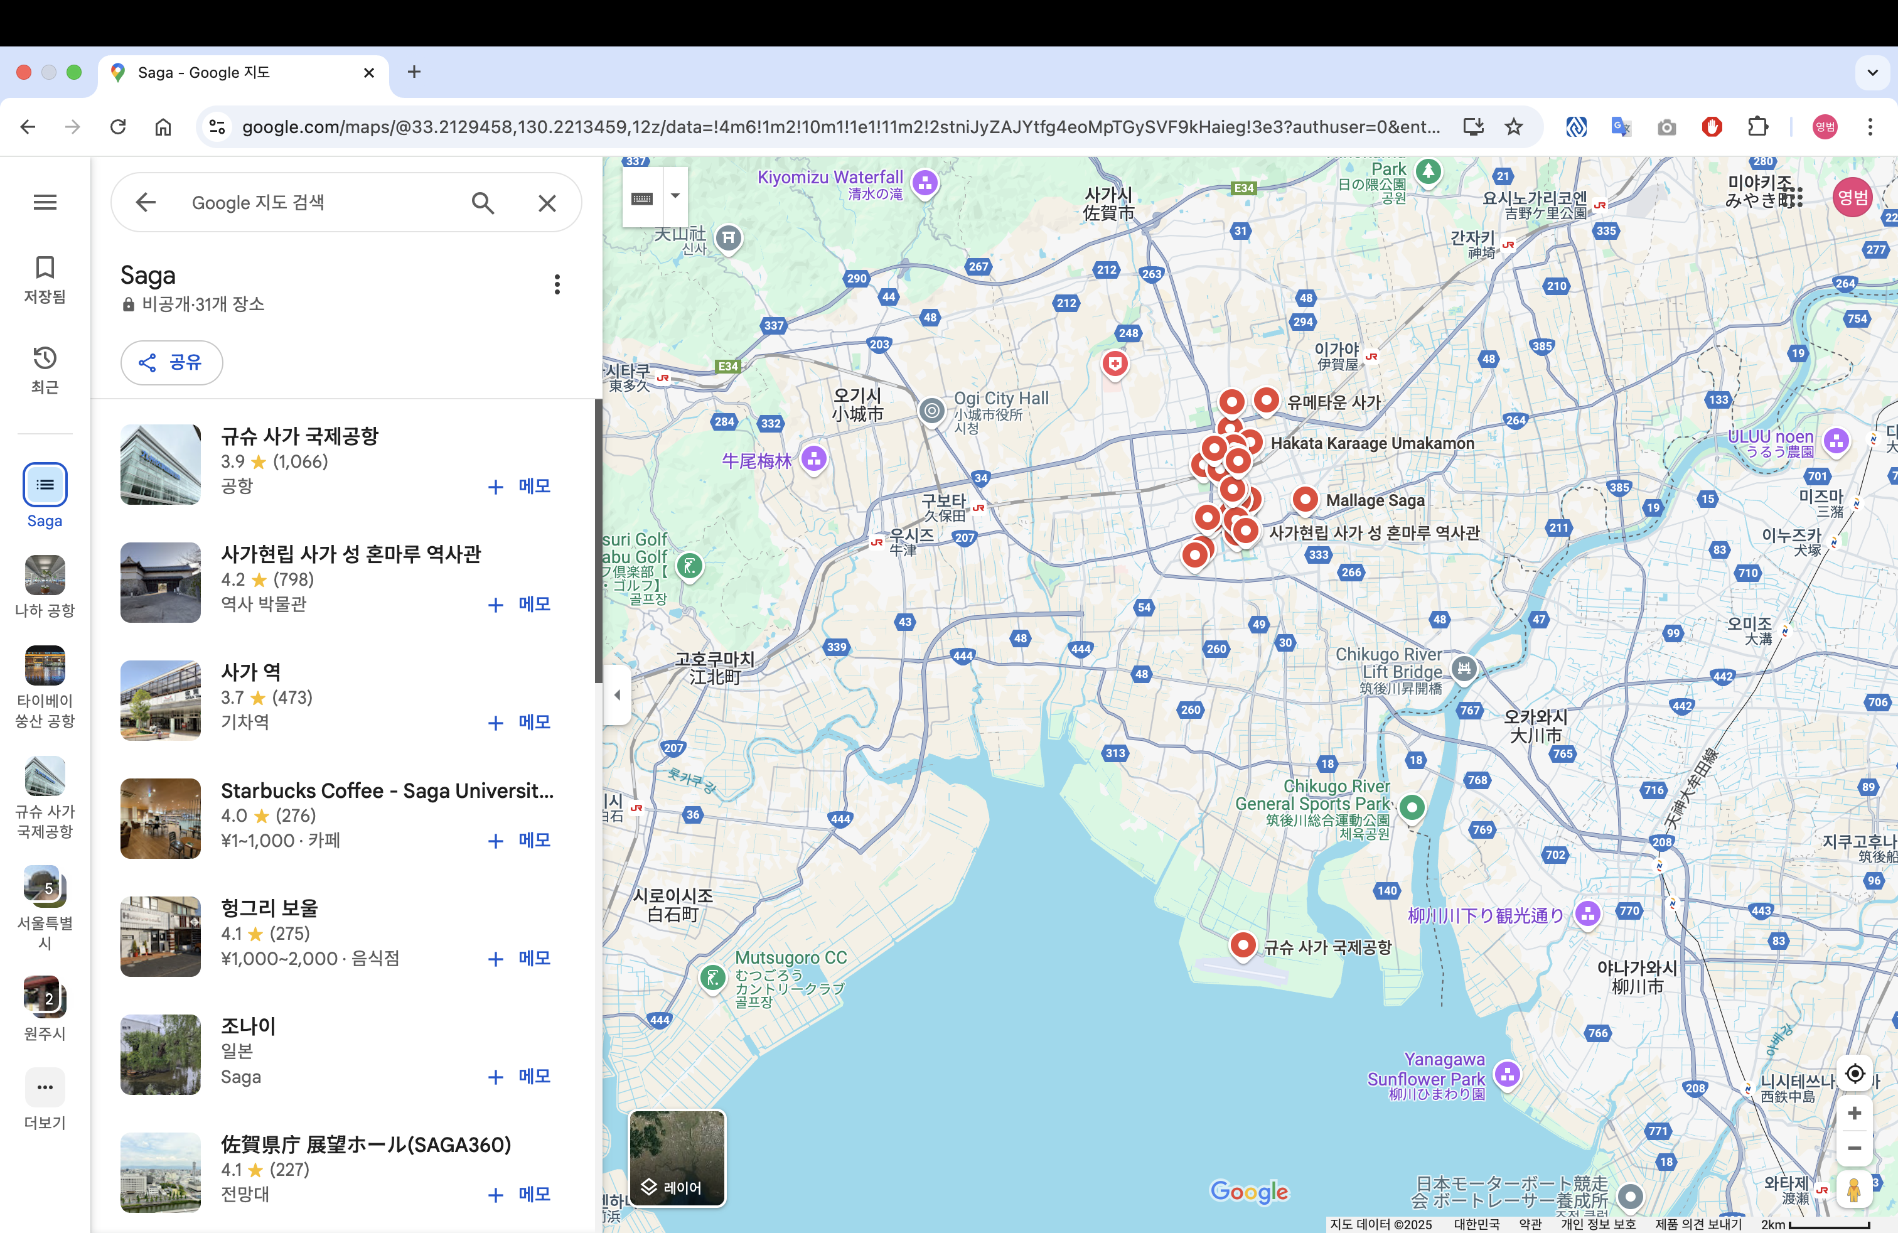Open the hamburger main menu
This screenshot has width=1898, height=1233.
45,203
